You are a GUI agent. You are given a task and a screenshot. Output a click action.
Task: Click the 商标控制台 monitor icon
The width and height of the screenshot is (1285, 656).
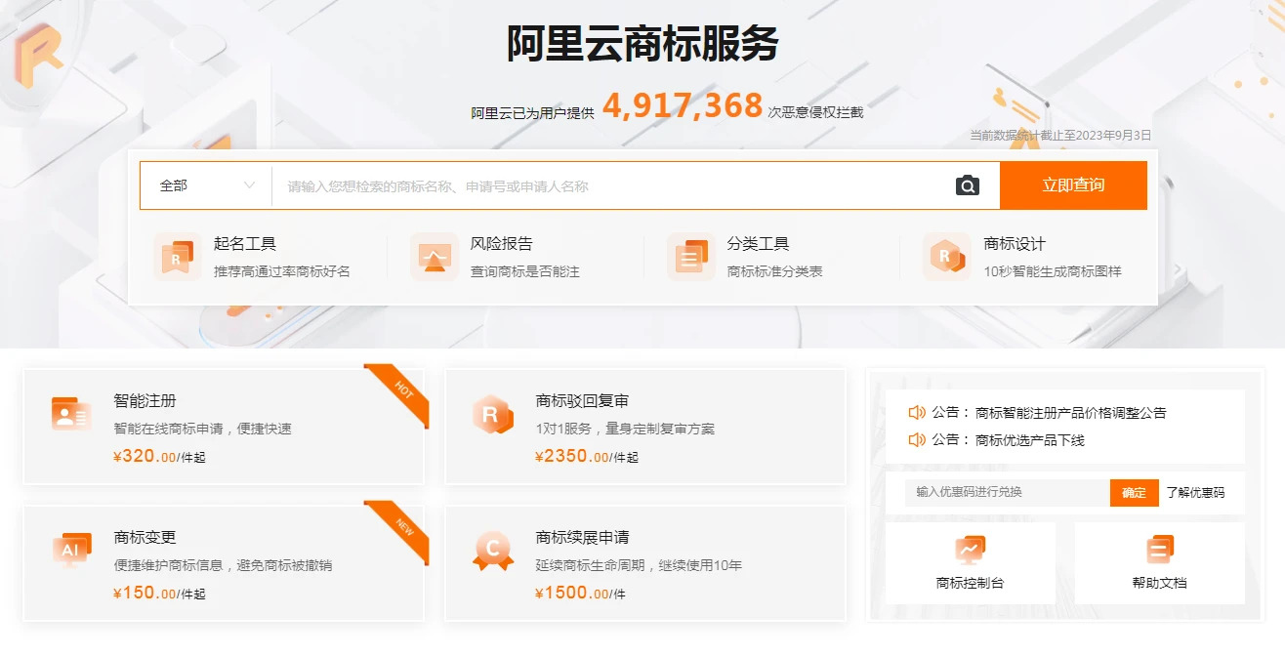970,550
